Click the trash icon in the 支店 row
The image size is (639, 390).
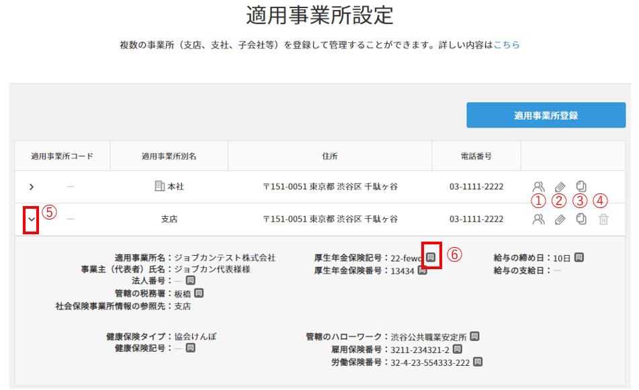[603, 219]
